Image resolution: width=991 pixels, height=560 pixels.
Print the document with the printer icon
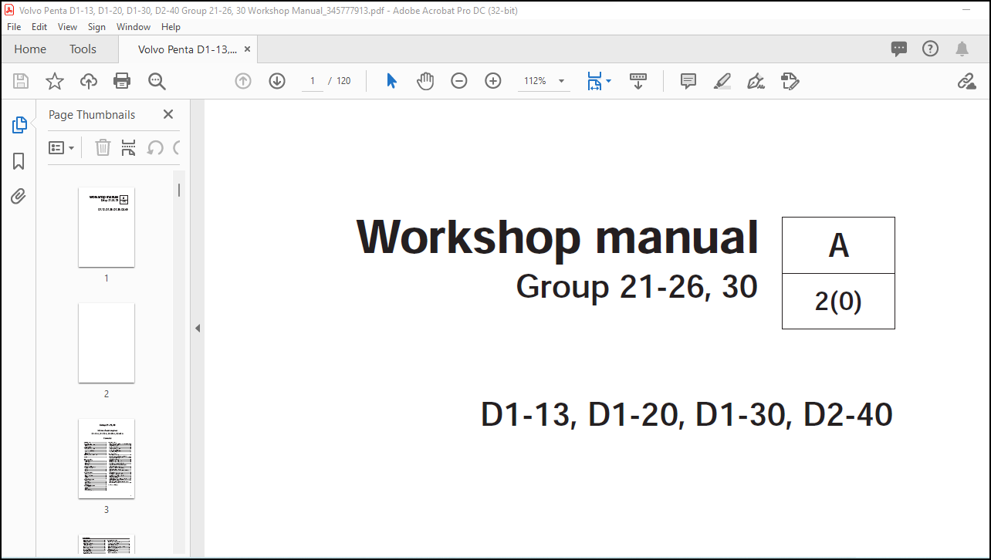click(122, 81)
